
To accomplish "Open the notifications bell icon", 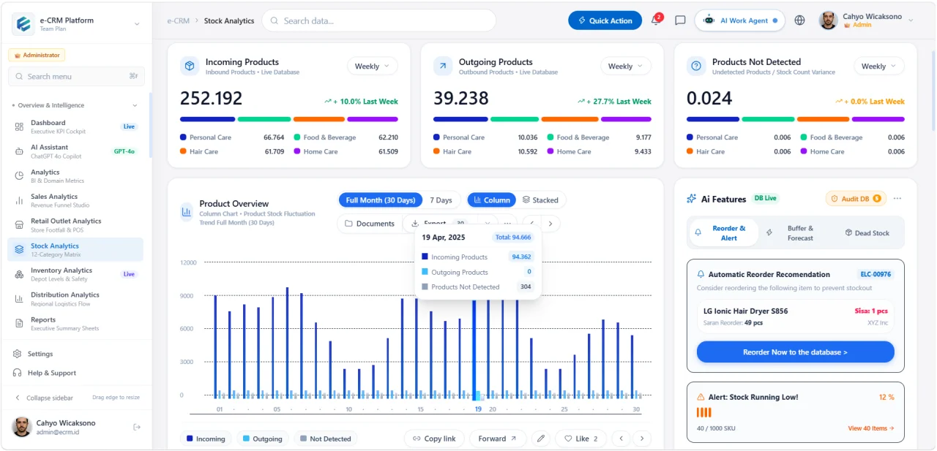I will coord(655,20).
